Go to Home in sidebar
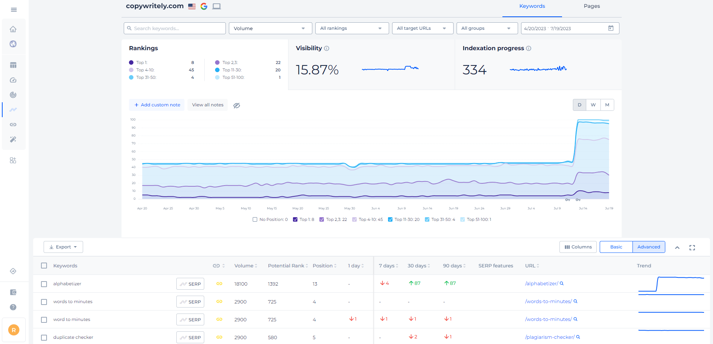This screenshot has width=713, height=344. [x=13, y=29]
